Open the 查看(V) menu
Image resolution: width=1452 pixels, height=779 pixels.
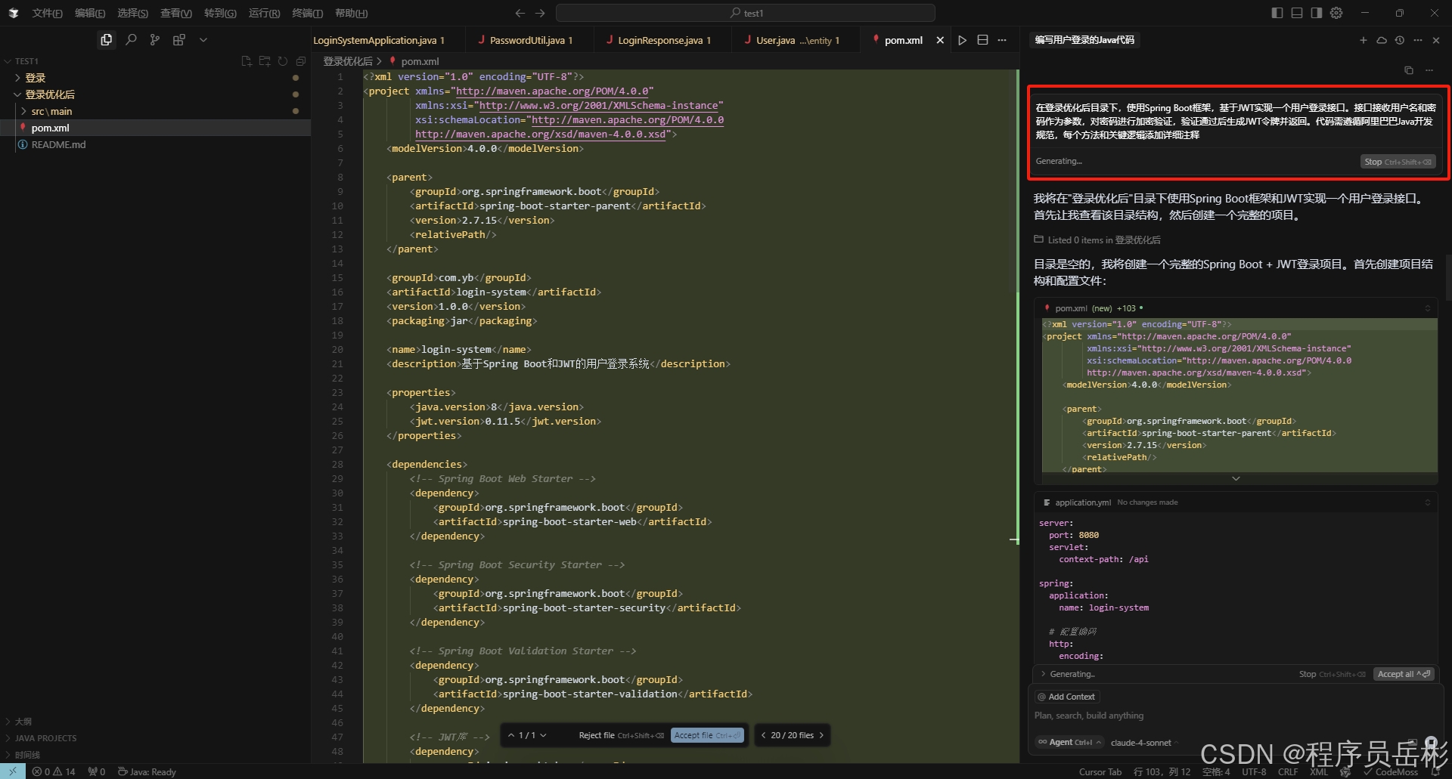(176, 13)
